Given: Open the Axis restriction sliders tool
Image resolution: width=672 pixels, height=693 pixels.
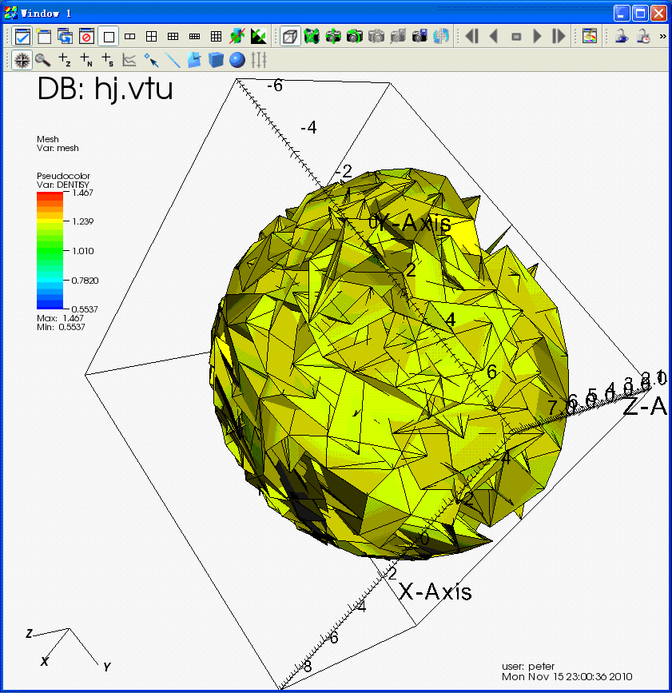Looking at the screenshot, I should coord(259,60).
